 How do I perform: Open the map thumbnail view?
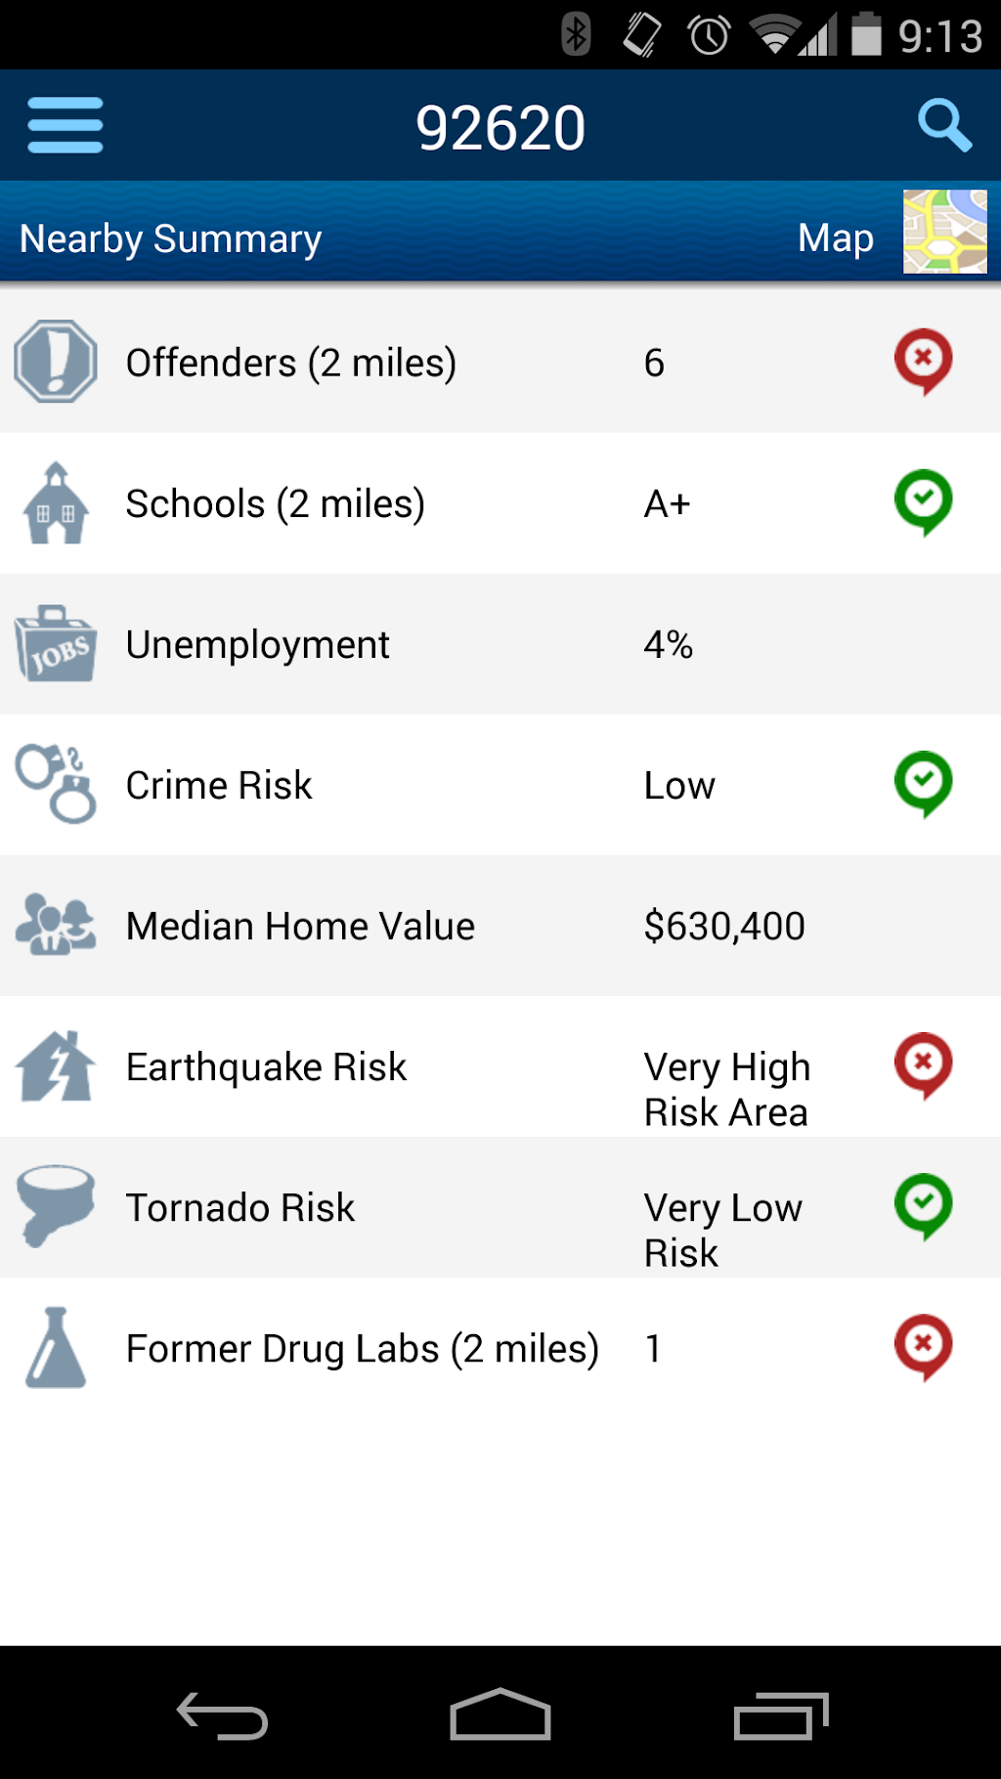(x=944, y=232)
